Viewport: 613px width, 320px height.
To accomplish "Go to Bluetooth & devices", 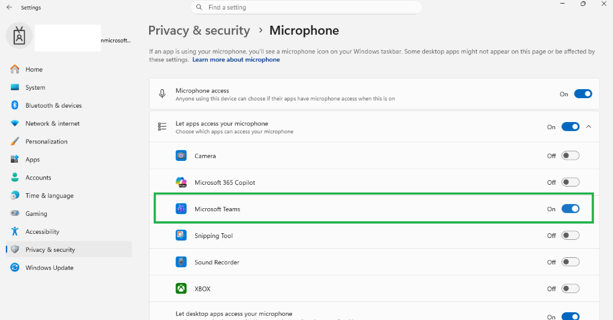I will point(53,105).
